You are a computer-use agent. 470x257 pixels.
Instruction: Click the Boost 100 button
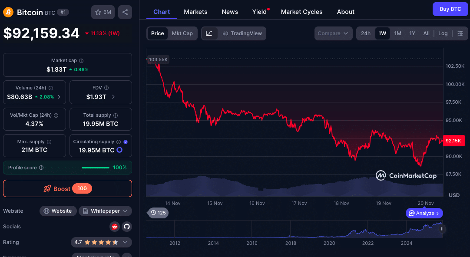click(x=67, y=188)
